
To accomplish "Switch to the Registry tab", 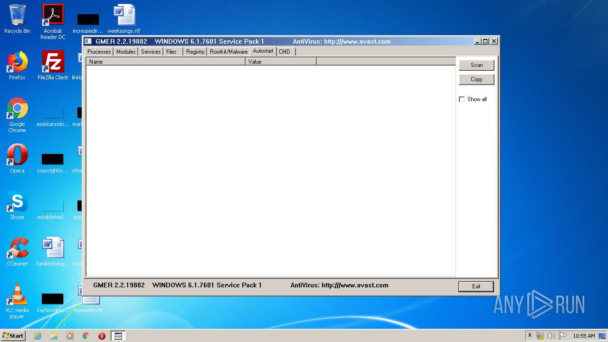I will coord(195,52).
